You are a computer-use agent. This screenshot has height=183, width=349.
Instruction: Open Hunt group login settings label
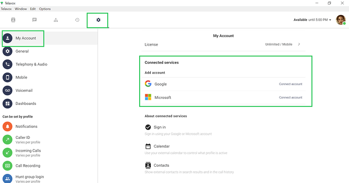point(29,177)
